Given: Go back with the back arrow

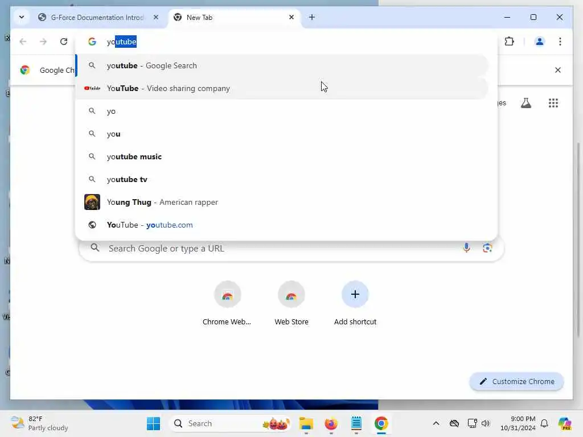Looking at the screenshot, I should [x=23, y=42].
